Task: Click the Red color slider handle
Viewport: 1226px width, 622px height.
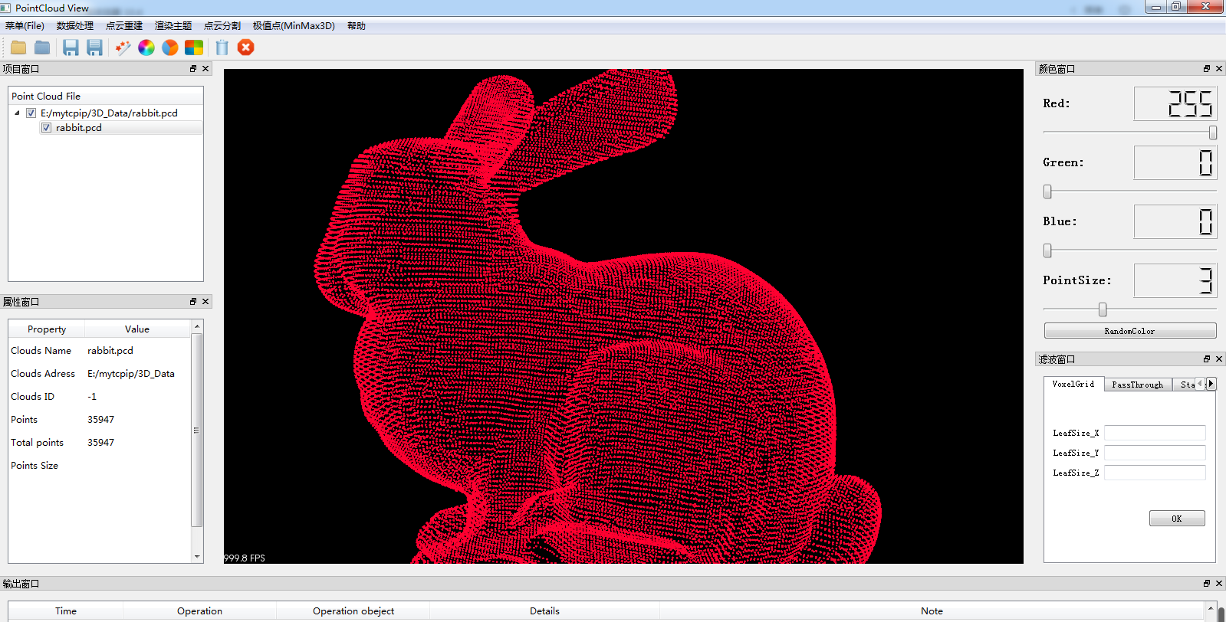Action: pyautogui.click(x=1213, y=133)
